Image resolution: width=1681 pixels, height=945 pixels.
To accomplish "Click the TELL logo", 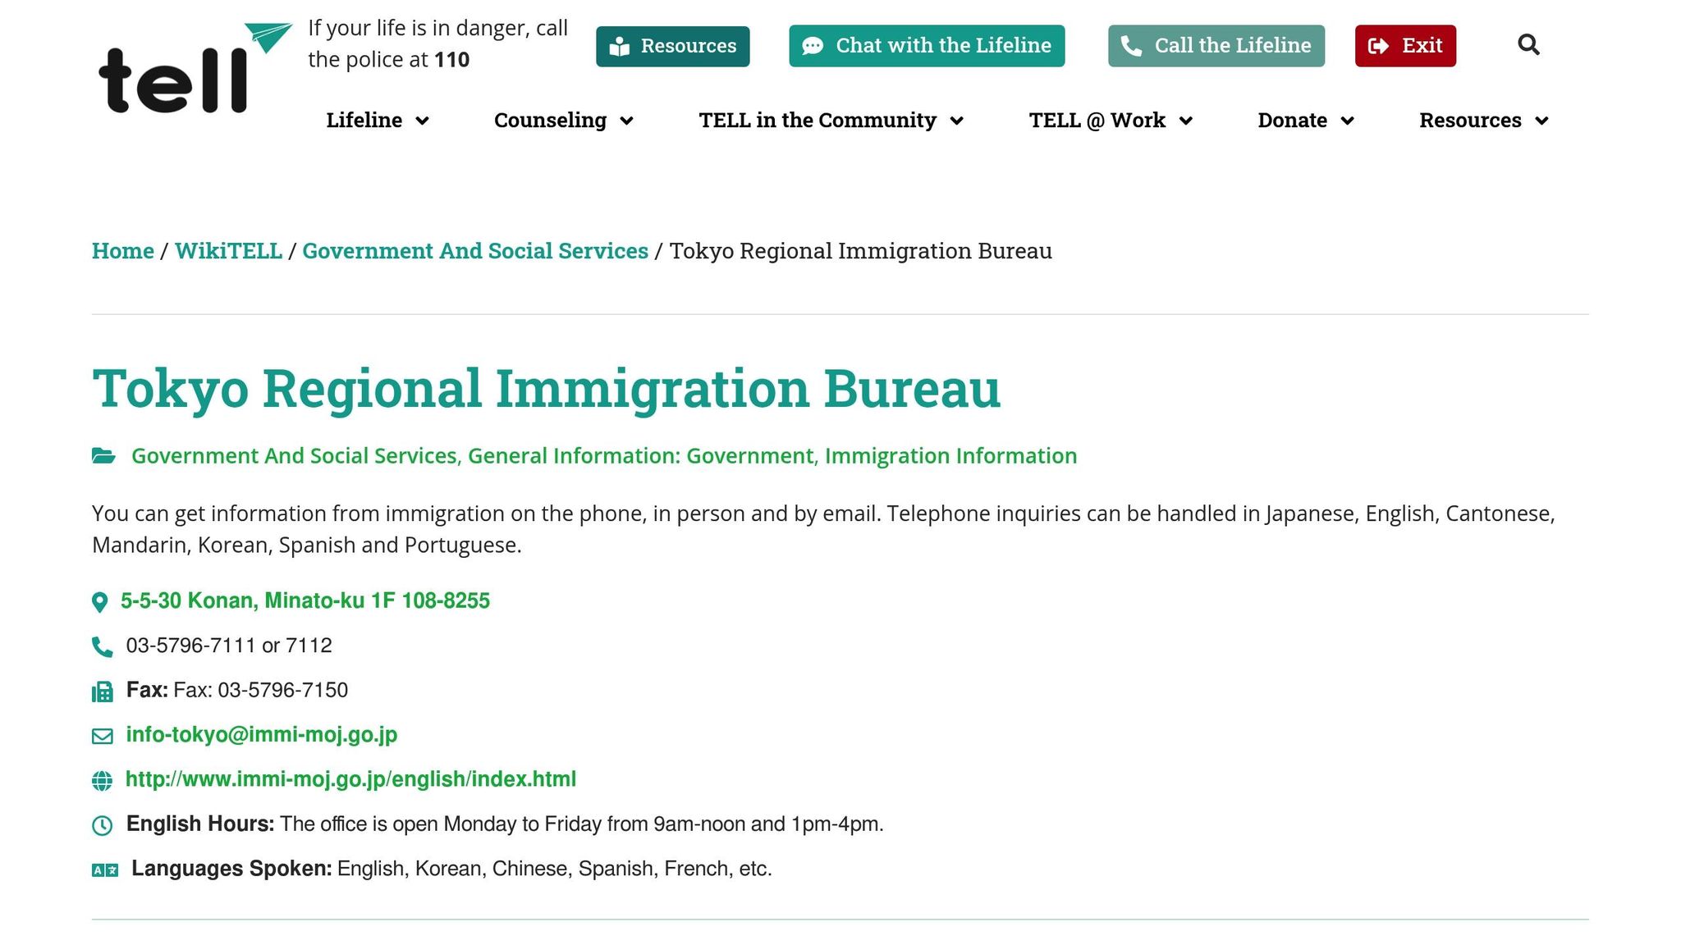I will tap(195, 67).
